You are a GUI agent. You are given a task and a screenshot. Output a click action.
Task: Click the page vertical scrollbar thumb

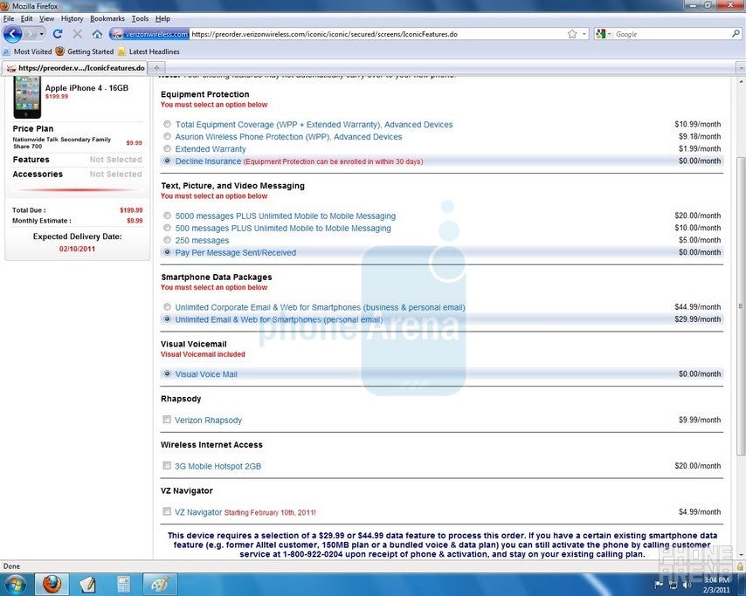pos(741,306)
